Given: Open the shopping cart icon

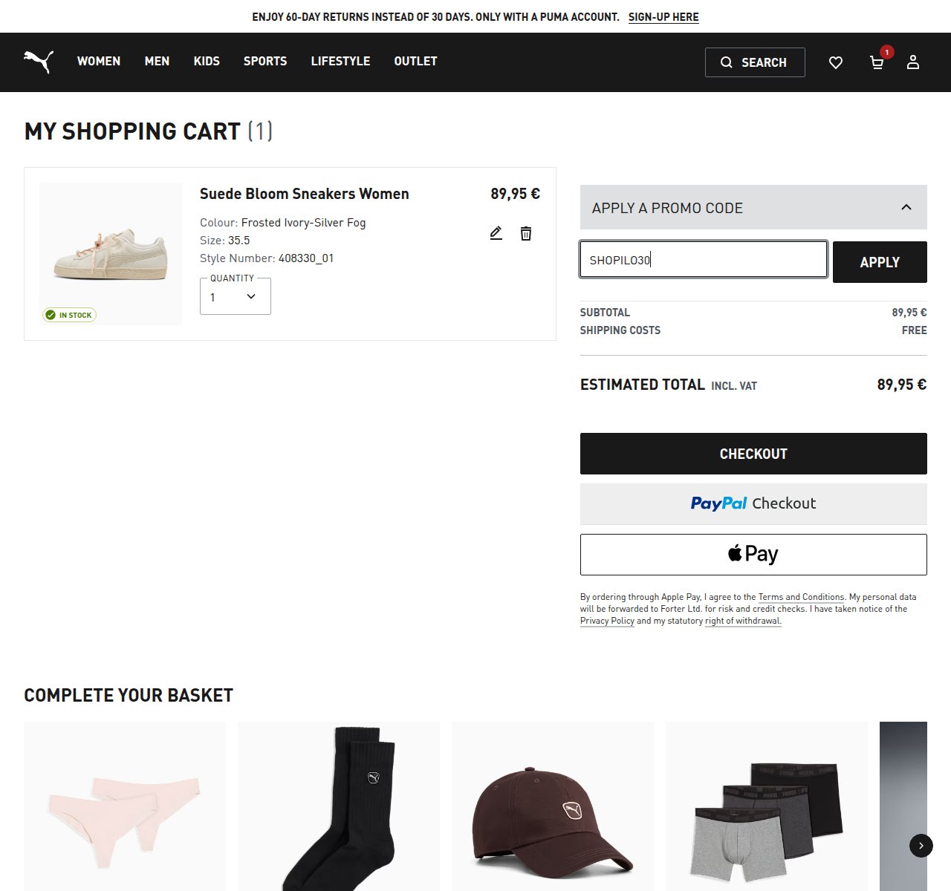Looking at the screenshot, I should point(877,62).
